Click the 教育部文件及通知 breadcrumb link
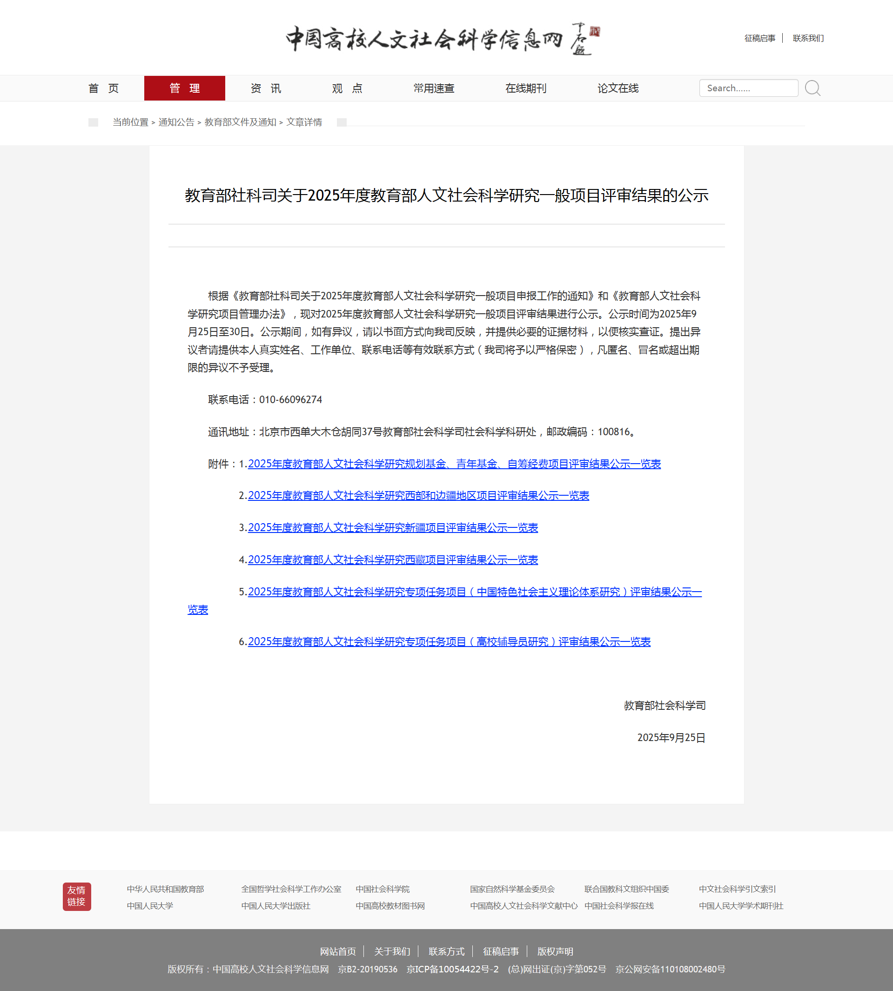This screenshot has height=991, width=893. click(241, 122)
